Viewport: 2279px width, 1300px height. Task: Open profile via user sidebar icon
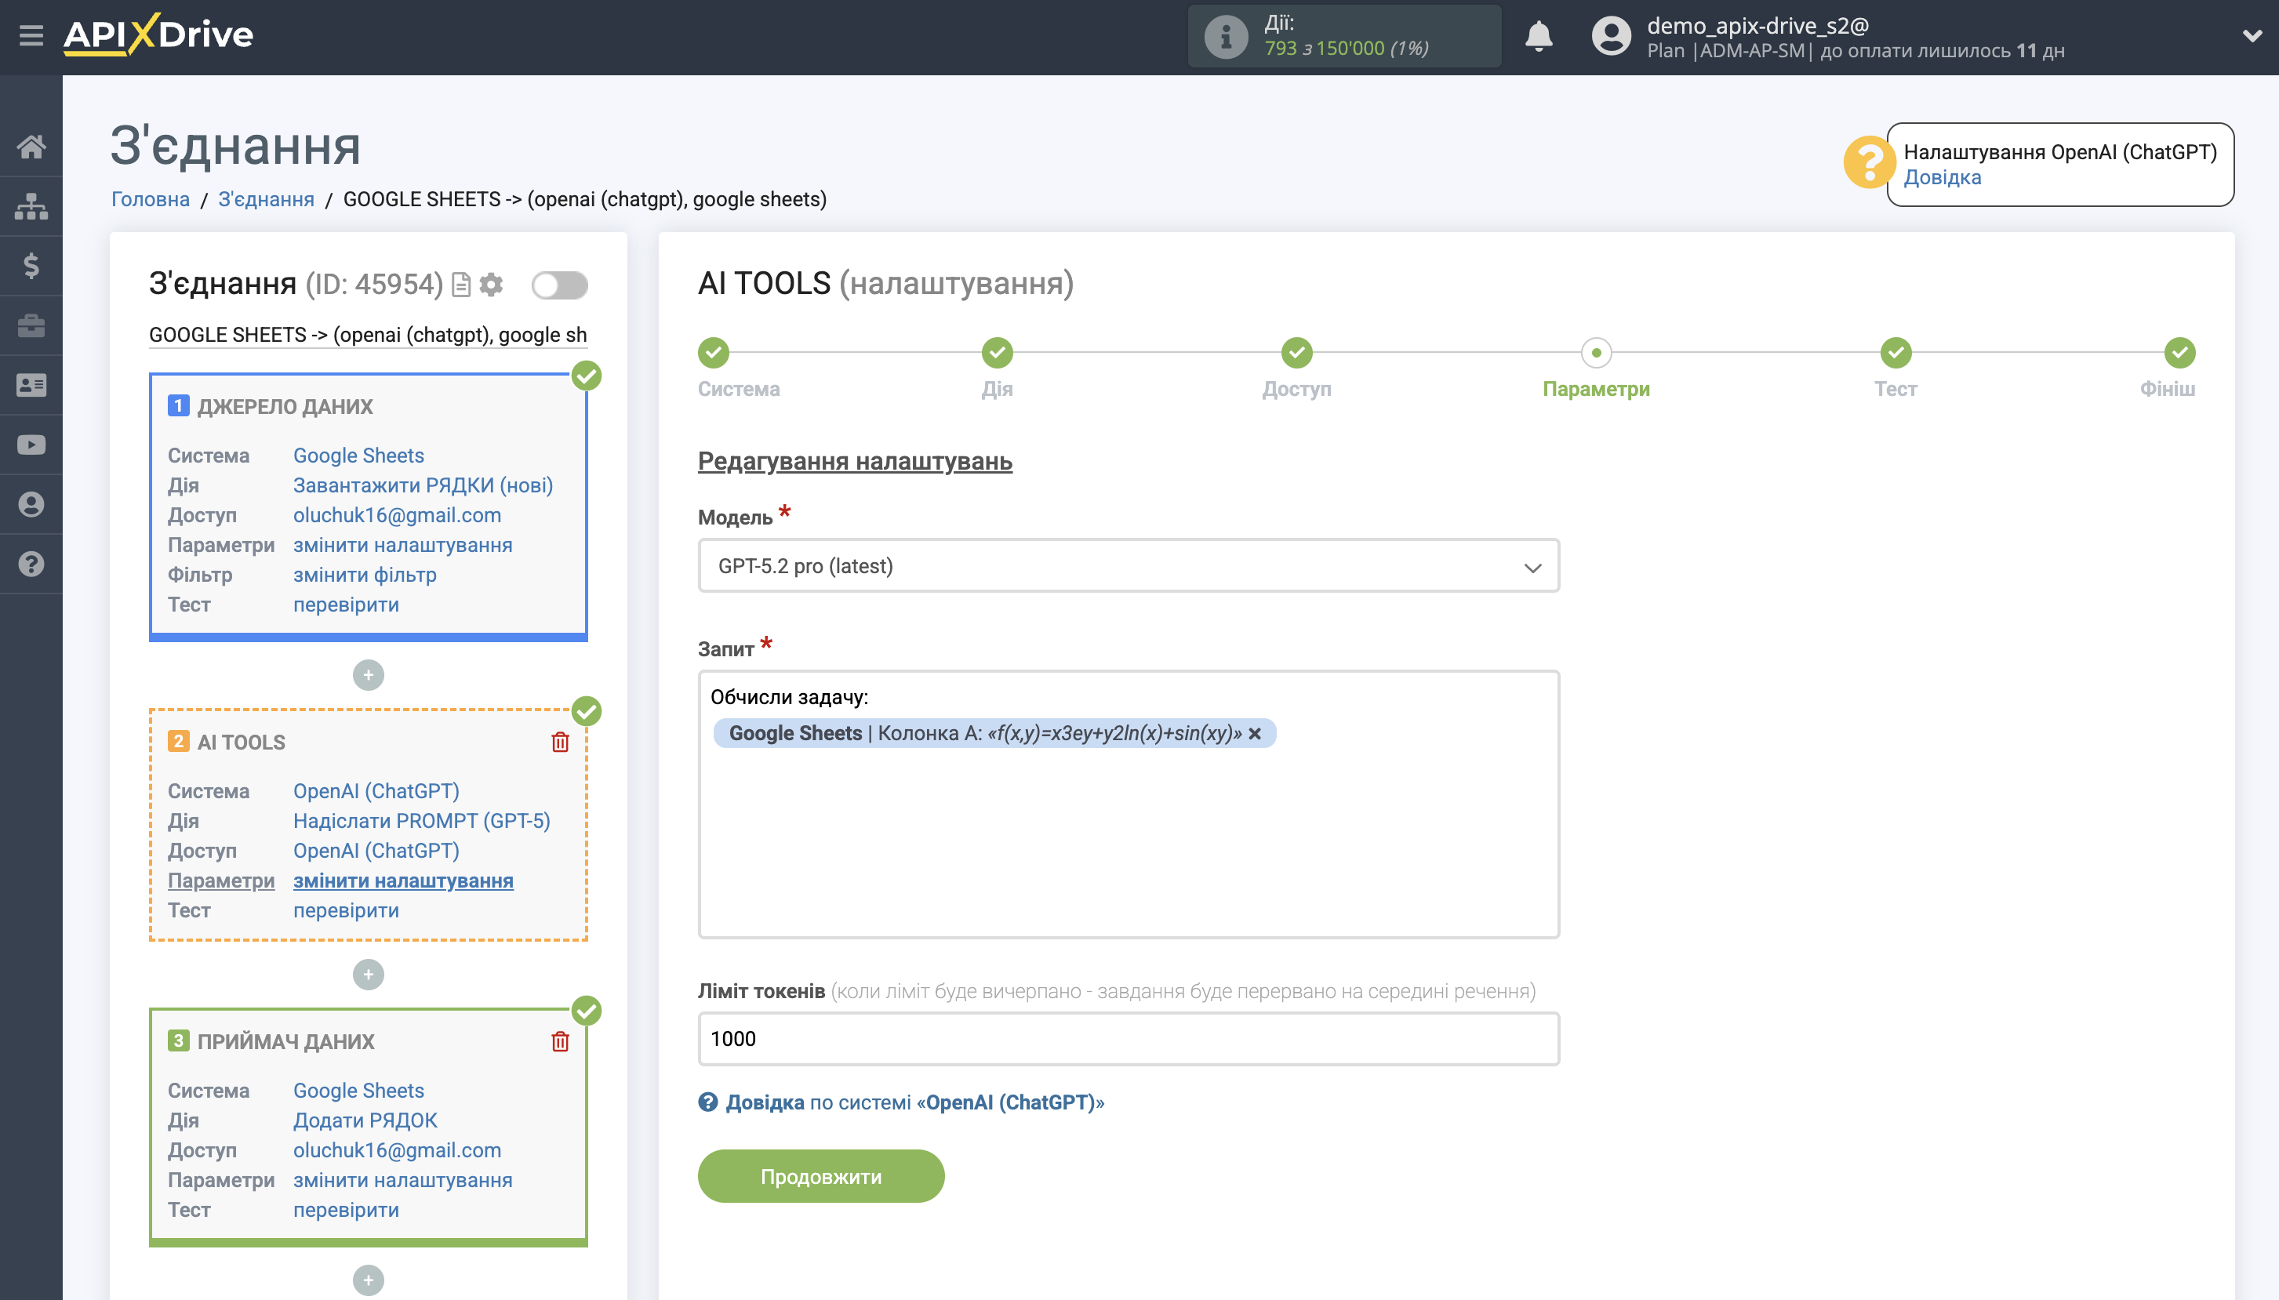coord(32,503)
